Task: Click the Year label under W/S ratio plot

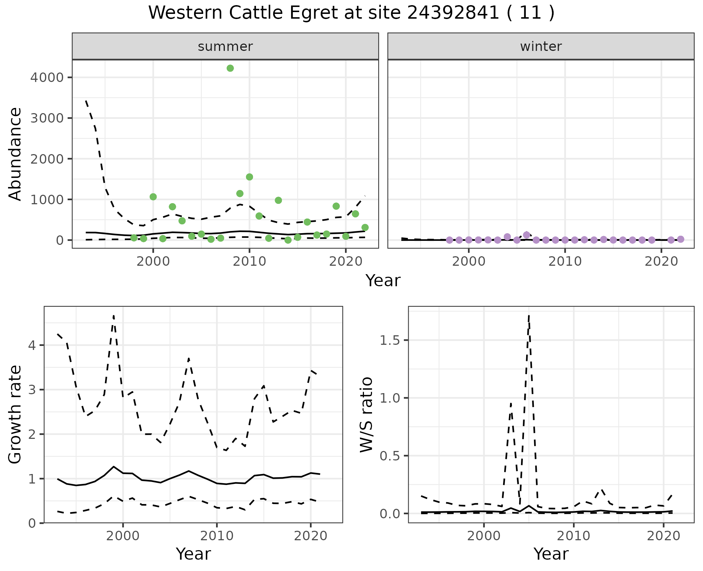Action: [551, 554]
